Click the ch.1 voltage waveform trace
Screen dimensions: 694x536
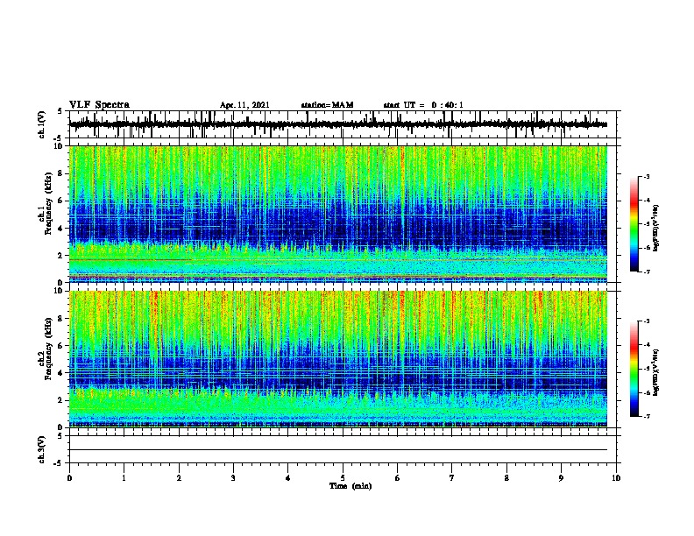coord(338,124)
